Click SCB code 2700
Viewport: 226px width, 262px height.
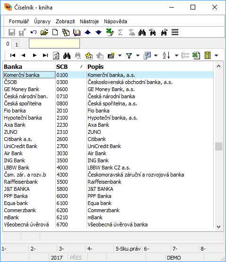(x=62, y=146)
